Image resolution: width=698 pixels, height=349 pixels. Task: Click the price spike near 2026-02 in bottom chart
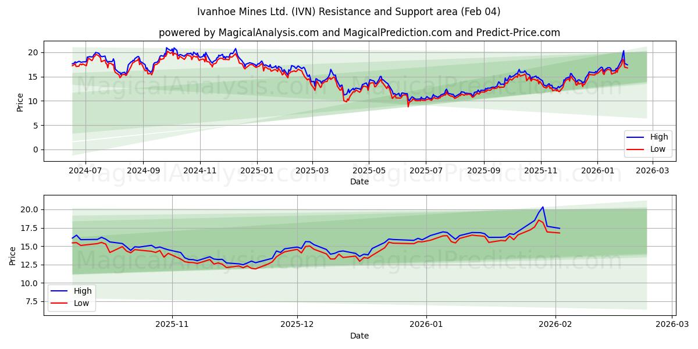pos(542,207)
